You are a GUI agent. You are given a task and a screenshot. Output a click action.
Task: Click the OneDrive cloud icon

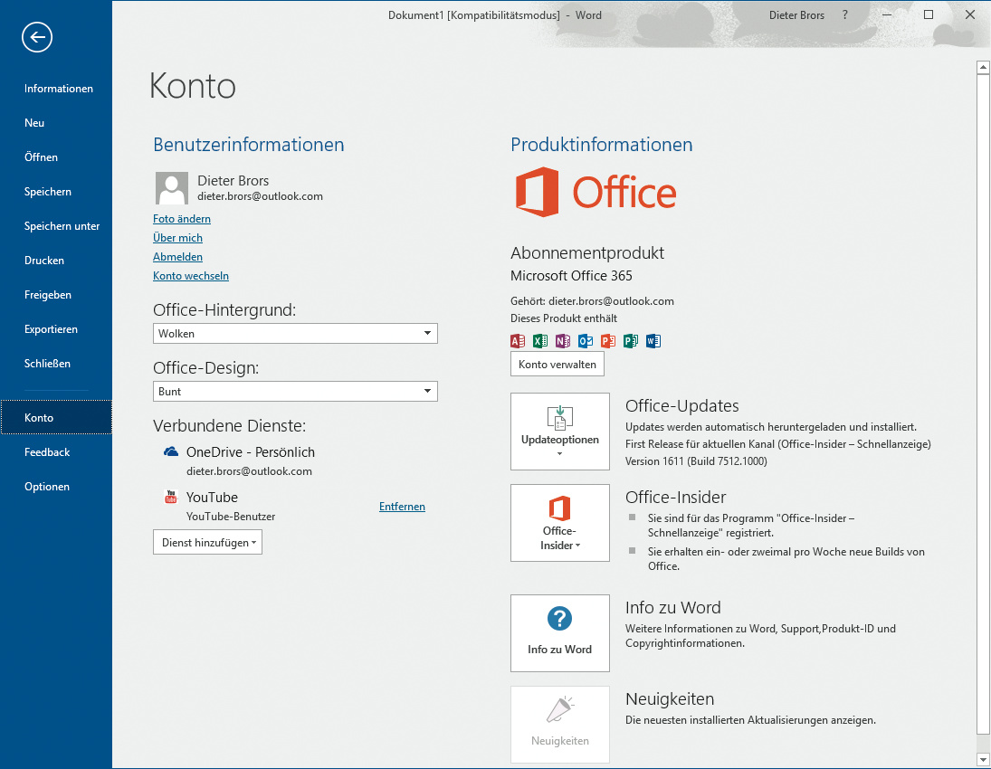click(x=171, y=451)
